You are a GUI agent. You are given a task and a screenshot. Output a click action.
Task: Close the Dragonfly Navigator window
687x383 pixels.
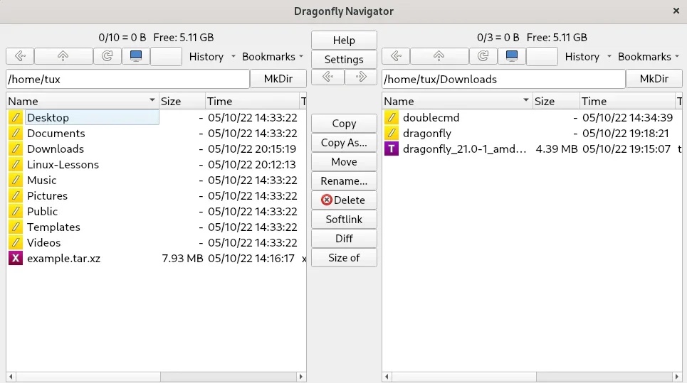point(676,11)
